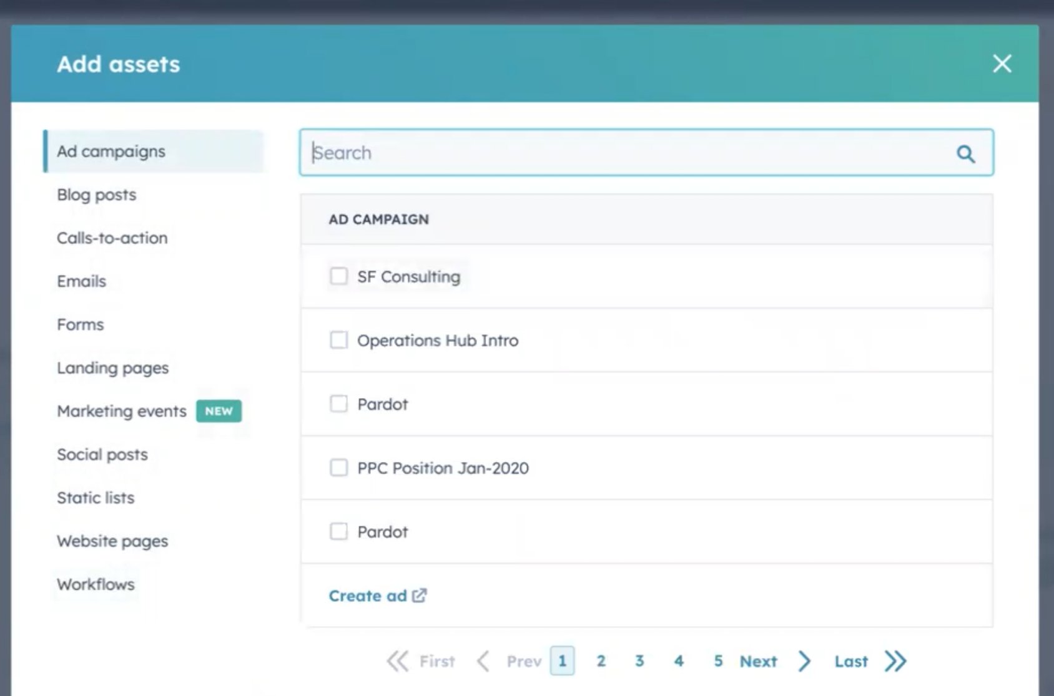1054x696 pixels.
Task: Select the Emails section in the sidebar
Action: pyautogui.click(x=82, y=281)
